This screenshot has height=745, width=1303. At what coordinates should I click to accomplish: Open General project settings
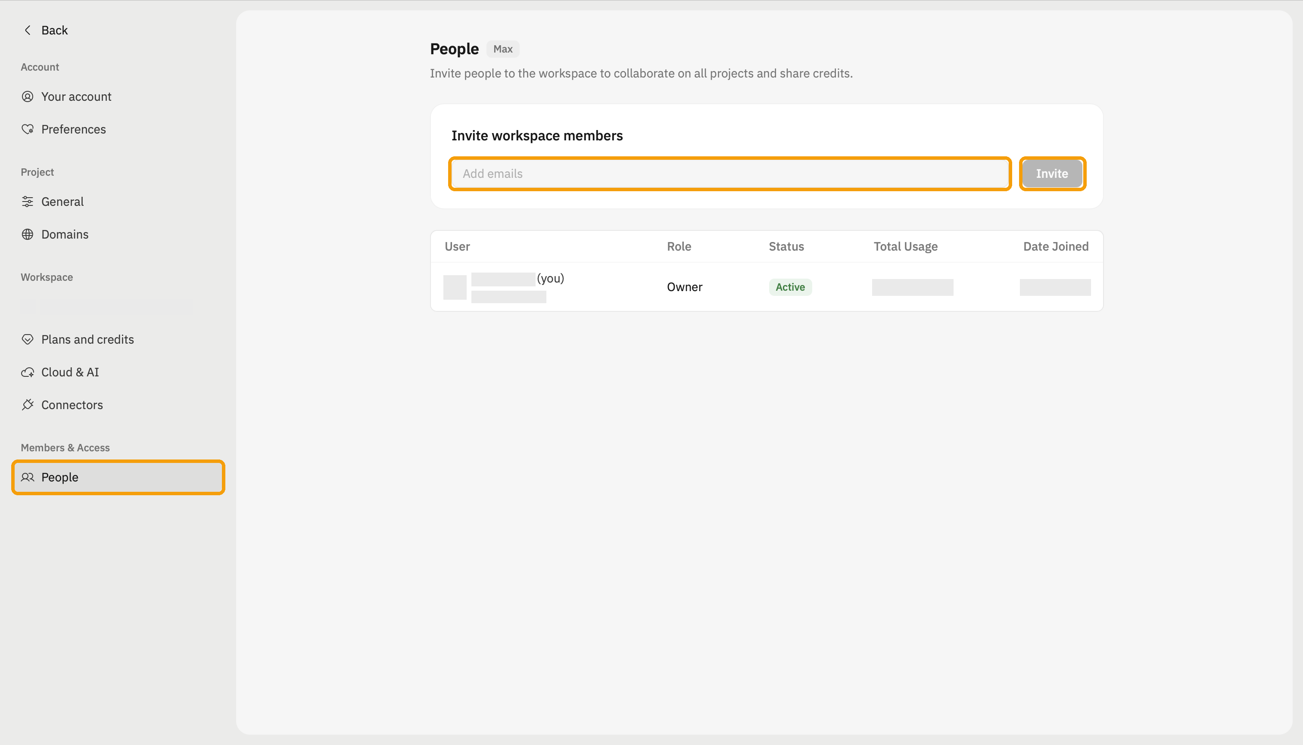click(x=62, y=202)
